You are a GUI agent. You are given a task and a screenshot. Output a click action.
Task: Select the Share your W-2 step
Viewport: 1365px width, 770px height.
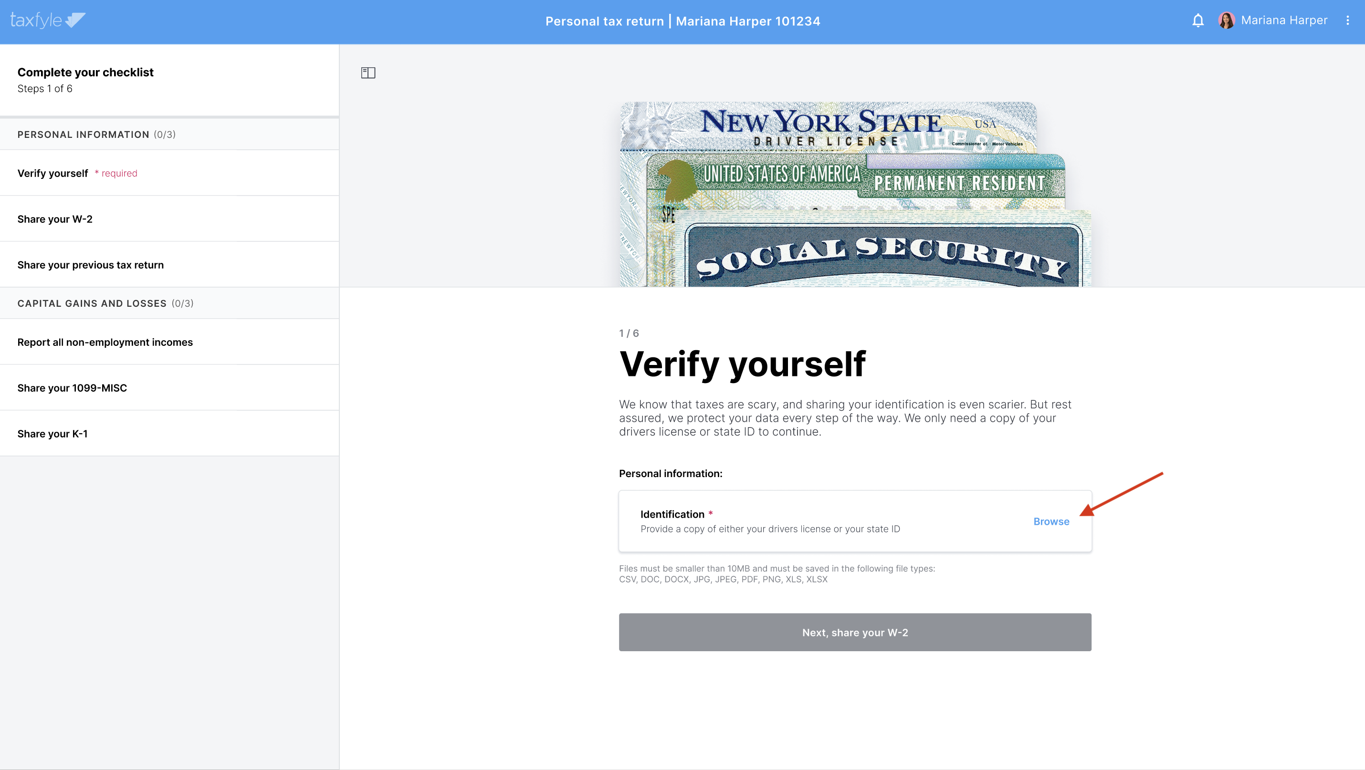click(169, 219)
